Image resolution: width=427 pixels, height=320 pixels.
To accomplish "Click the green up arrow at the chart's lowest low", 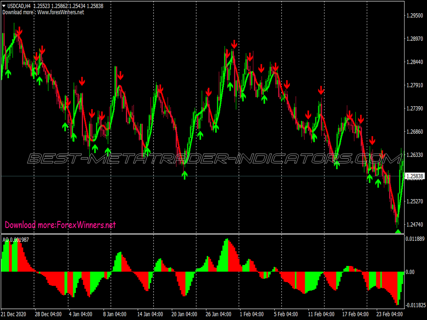I will coord(398,231).
